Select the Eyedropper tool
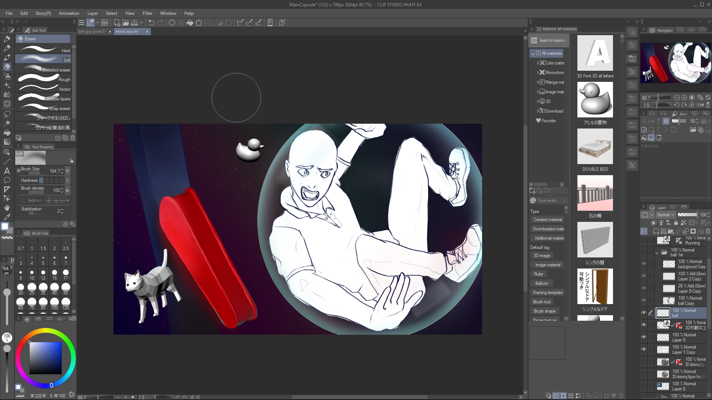Image resolution: width=712 pixels, height=400 pixels. coord(7,217)
